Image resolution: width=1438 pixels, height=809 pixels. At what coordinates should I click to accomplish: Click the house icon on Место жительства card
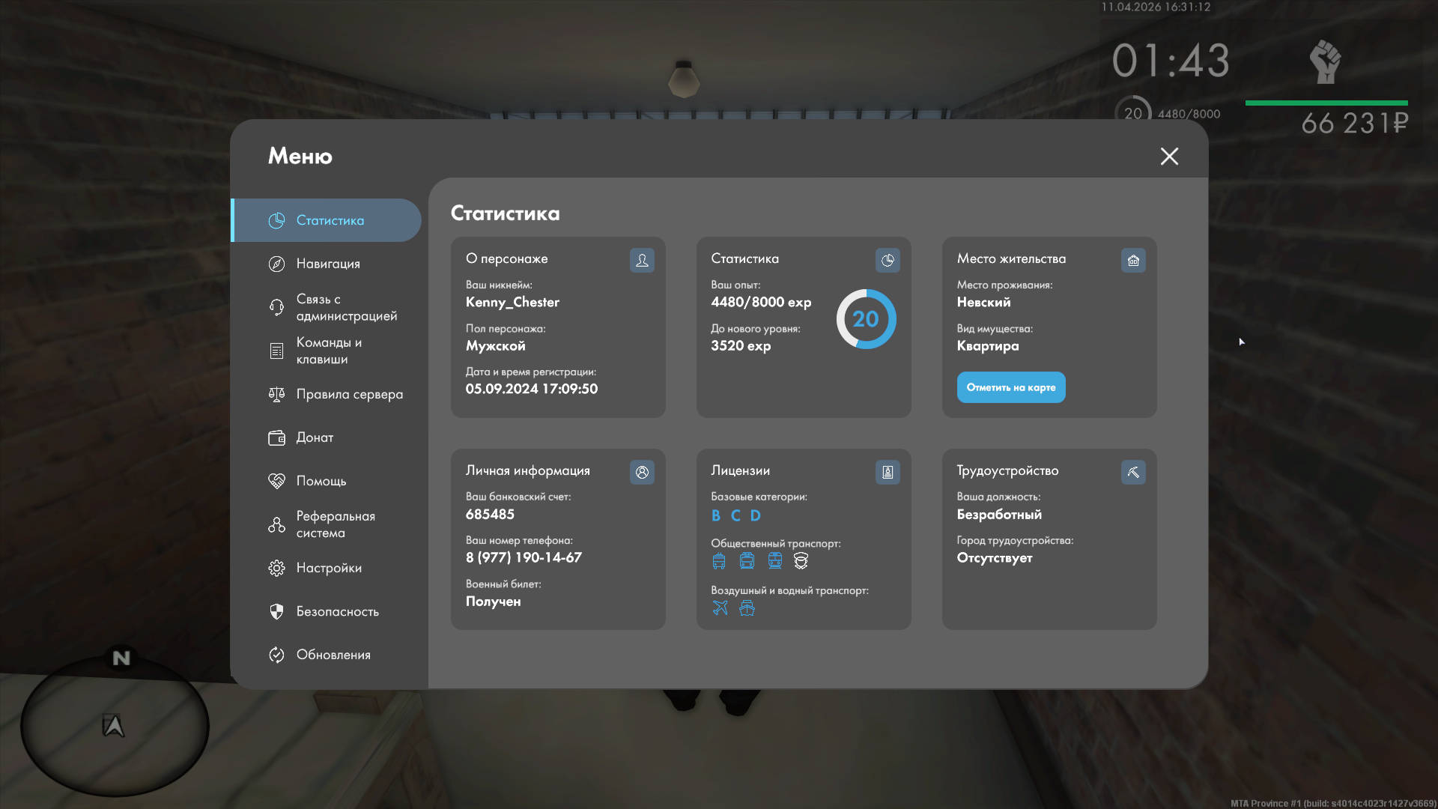coord(1133,260)
